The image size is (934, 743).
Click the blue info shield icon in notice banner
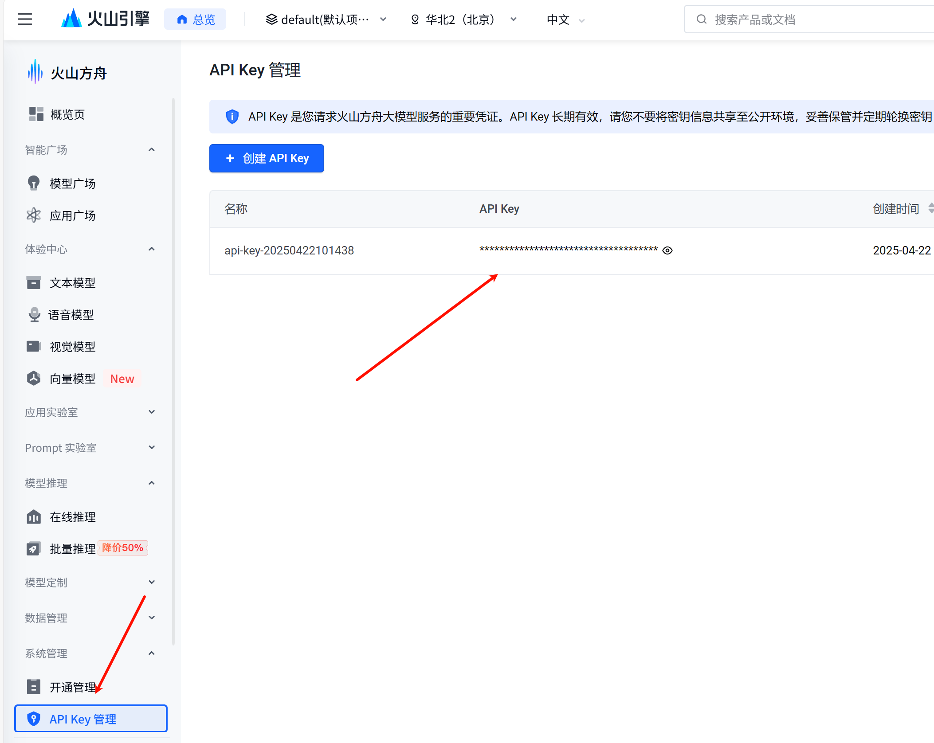pyautogui.click(x=232, y=117)
